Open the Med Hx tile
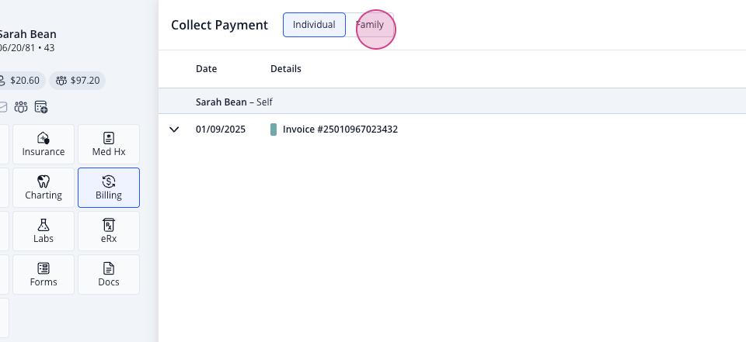 click(109, 144)
